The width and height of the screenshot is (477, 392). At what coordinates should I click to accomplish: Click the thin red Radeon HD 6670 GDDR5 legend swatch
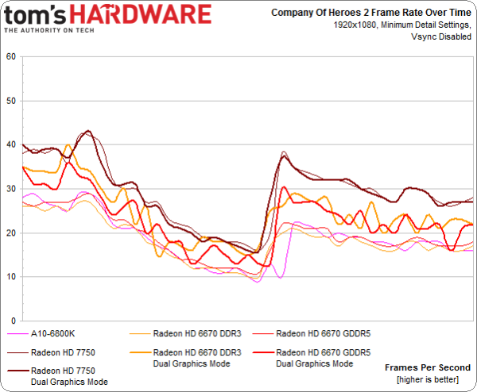pyautogui.click(x=263, y=334)
